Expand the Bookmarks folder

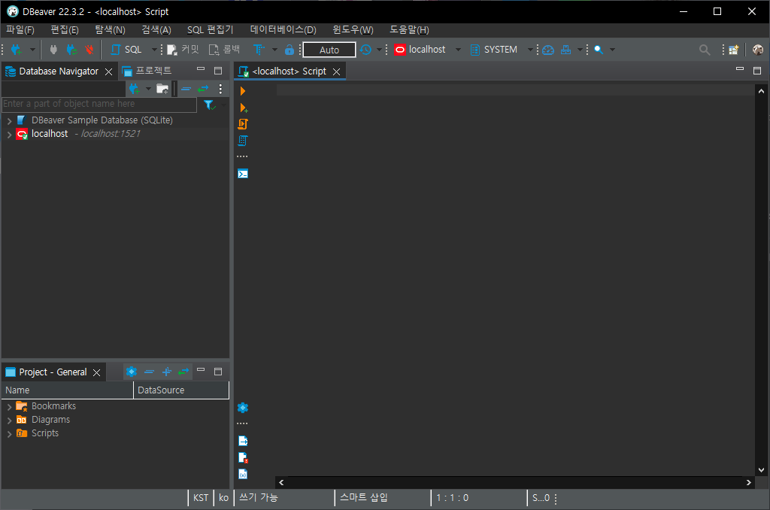[x=9, y=407]
